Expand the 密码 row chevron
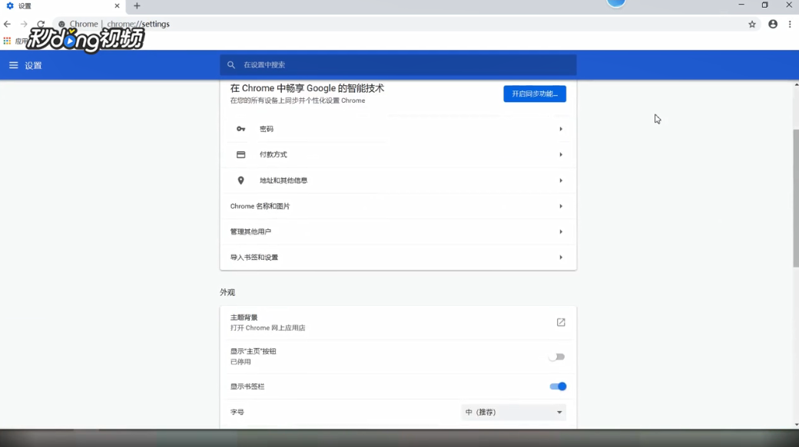 561,129
